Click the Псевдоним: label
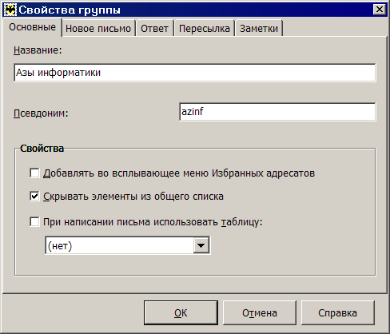Image resolution: width=390 pixels, height=334 pixels. point(41,113)
